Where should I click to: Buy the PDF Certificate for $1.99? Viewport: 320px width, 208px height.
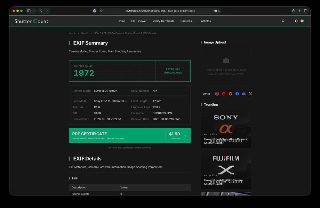coord(130,136)
